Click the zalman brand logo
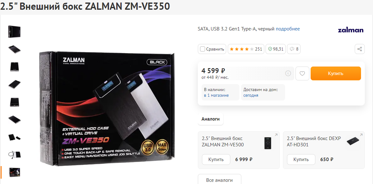The width and height of the screenshot is (373, 184). coord(351,30)
